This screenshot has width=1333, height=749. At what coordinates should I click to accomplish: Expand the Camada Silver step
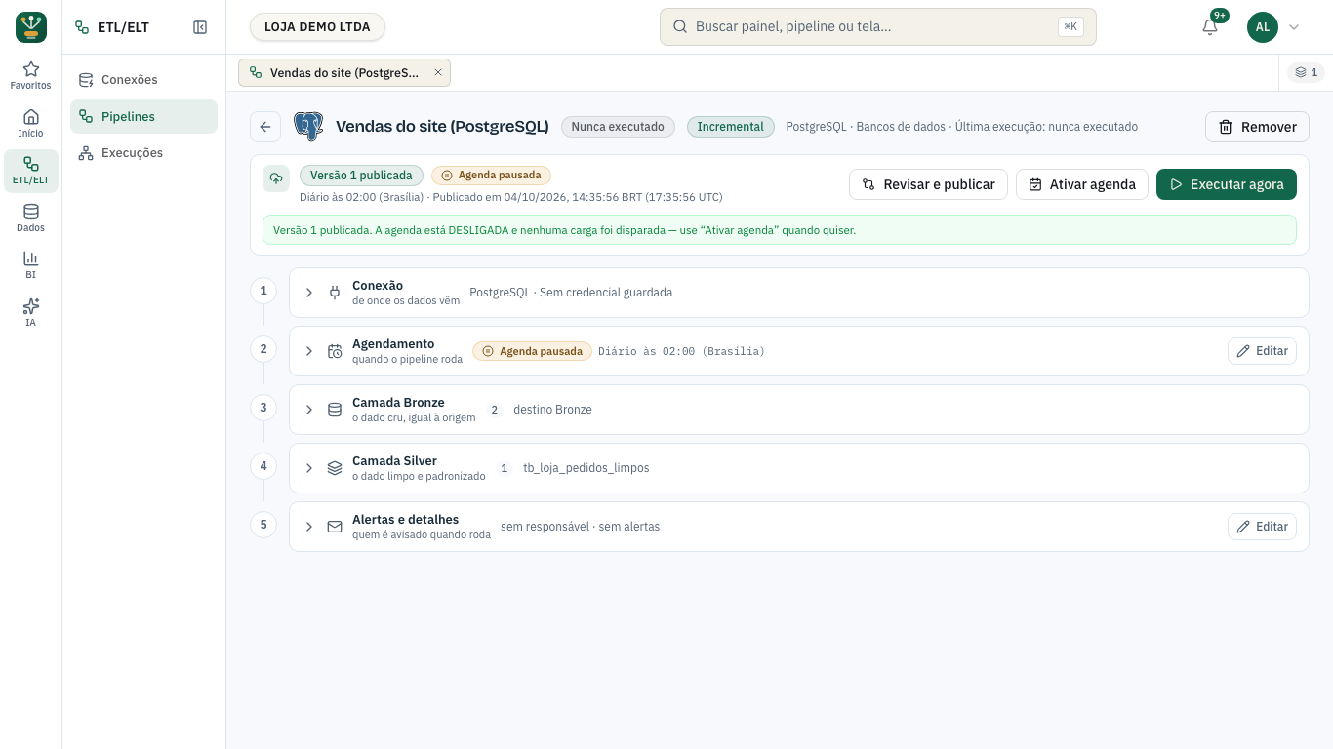[x=309, y=468]
